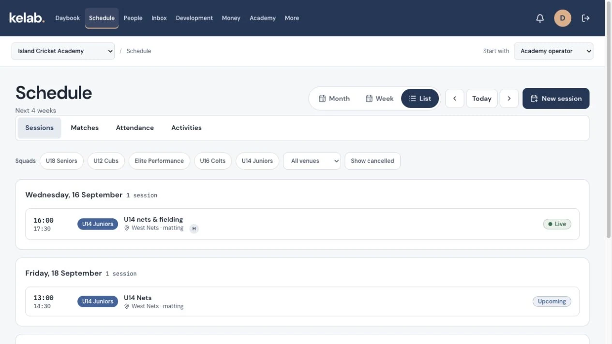Toggle Show cancelled sessions
This screenshot has height=344, width=612.
point(373,161)
